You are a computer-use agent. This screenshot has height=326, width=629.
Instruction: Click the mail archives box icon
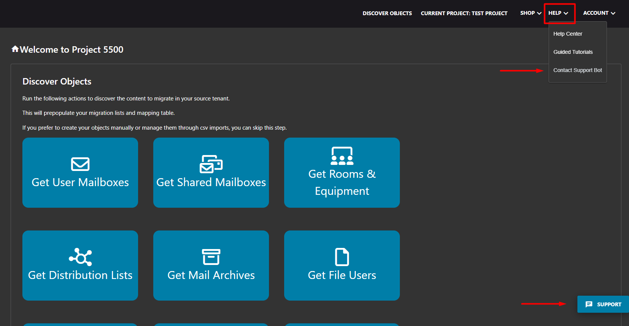click(x=211, y=257)
